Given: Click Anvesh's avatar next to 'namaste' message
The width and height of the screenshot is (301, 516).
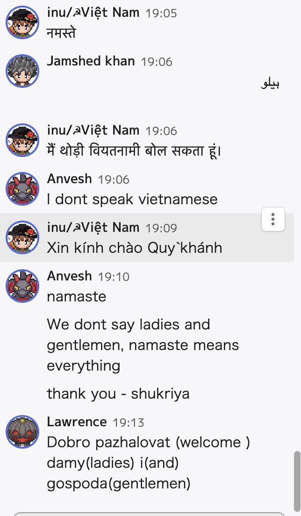Looking at the screenshot, I should [x=22, y=286].
